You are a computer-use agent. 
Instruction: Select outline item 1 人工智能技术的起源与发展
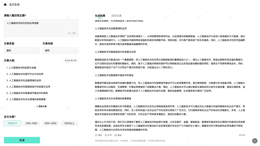click(21, 68)
